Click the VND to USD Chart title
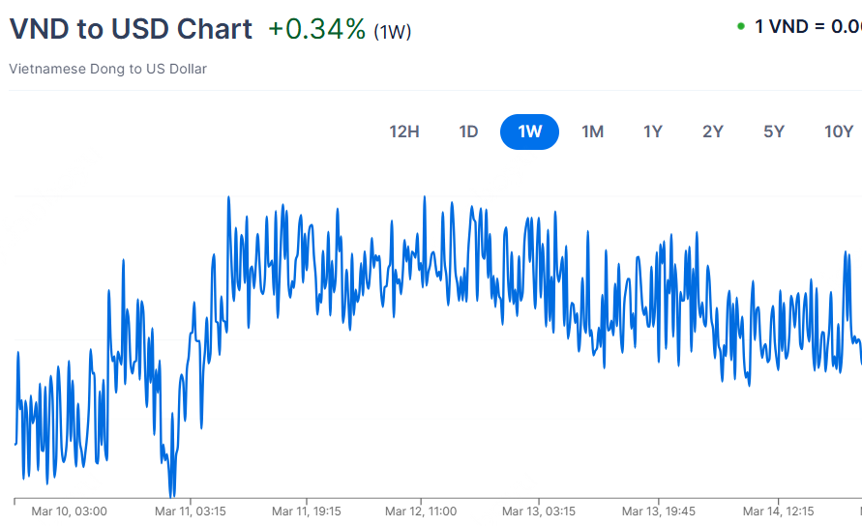862x526 pixels. click(131, 29)
